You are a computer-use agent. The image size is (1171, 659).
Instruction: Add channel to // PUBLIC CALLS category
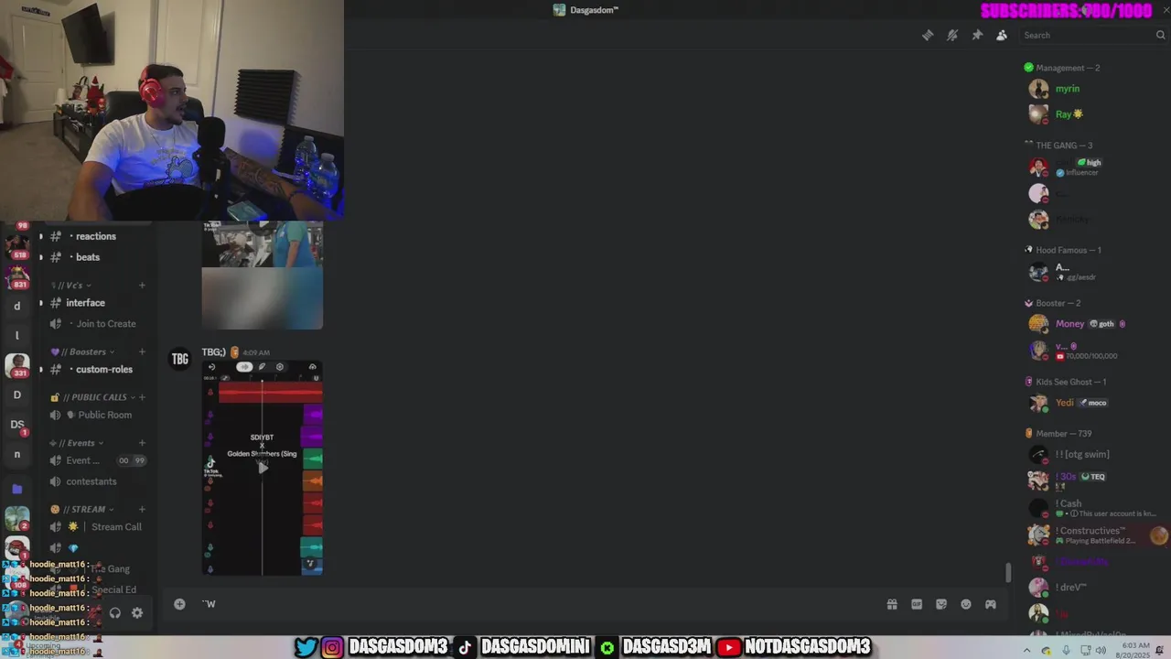[x=144, y=397]
